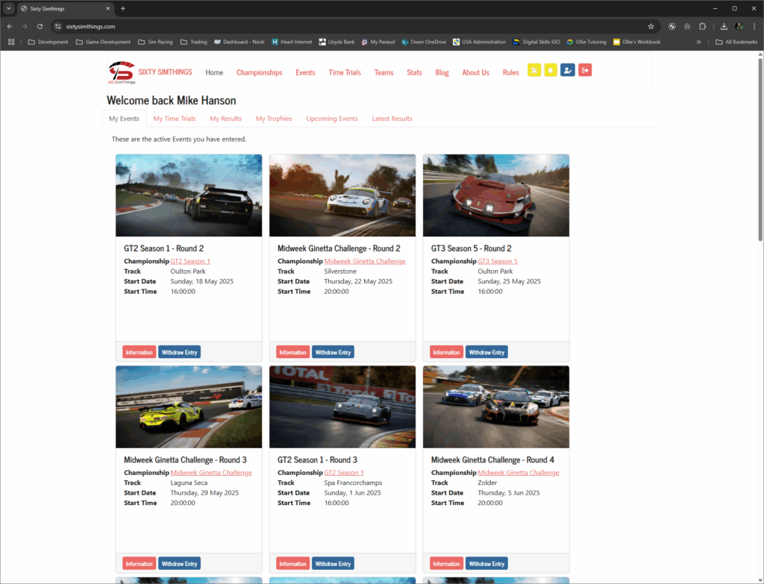764x584 pixels.
Task: Reload the page with the refresh icon
Action: coord(40,26)
